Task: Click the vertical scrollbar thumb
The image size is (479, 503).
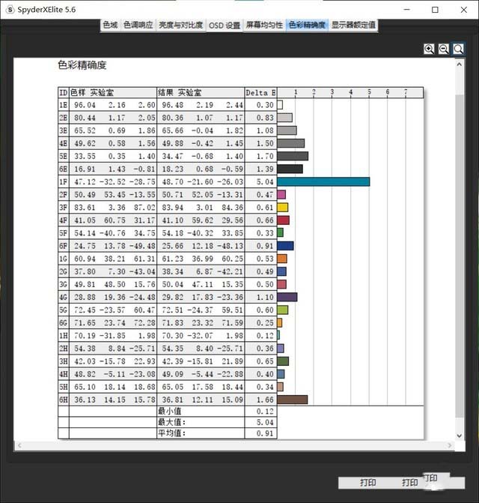Action: [x=460, y=255]
